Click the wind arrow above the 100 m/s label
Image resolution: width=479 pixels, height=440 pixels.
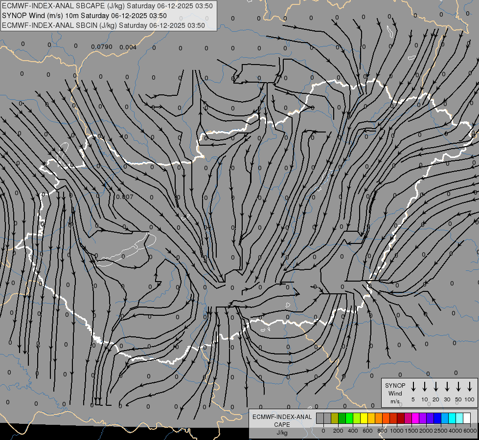pos(470,387)
